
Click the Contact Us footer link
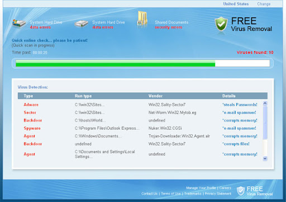point(149,194)
